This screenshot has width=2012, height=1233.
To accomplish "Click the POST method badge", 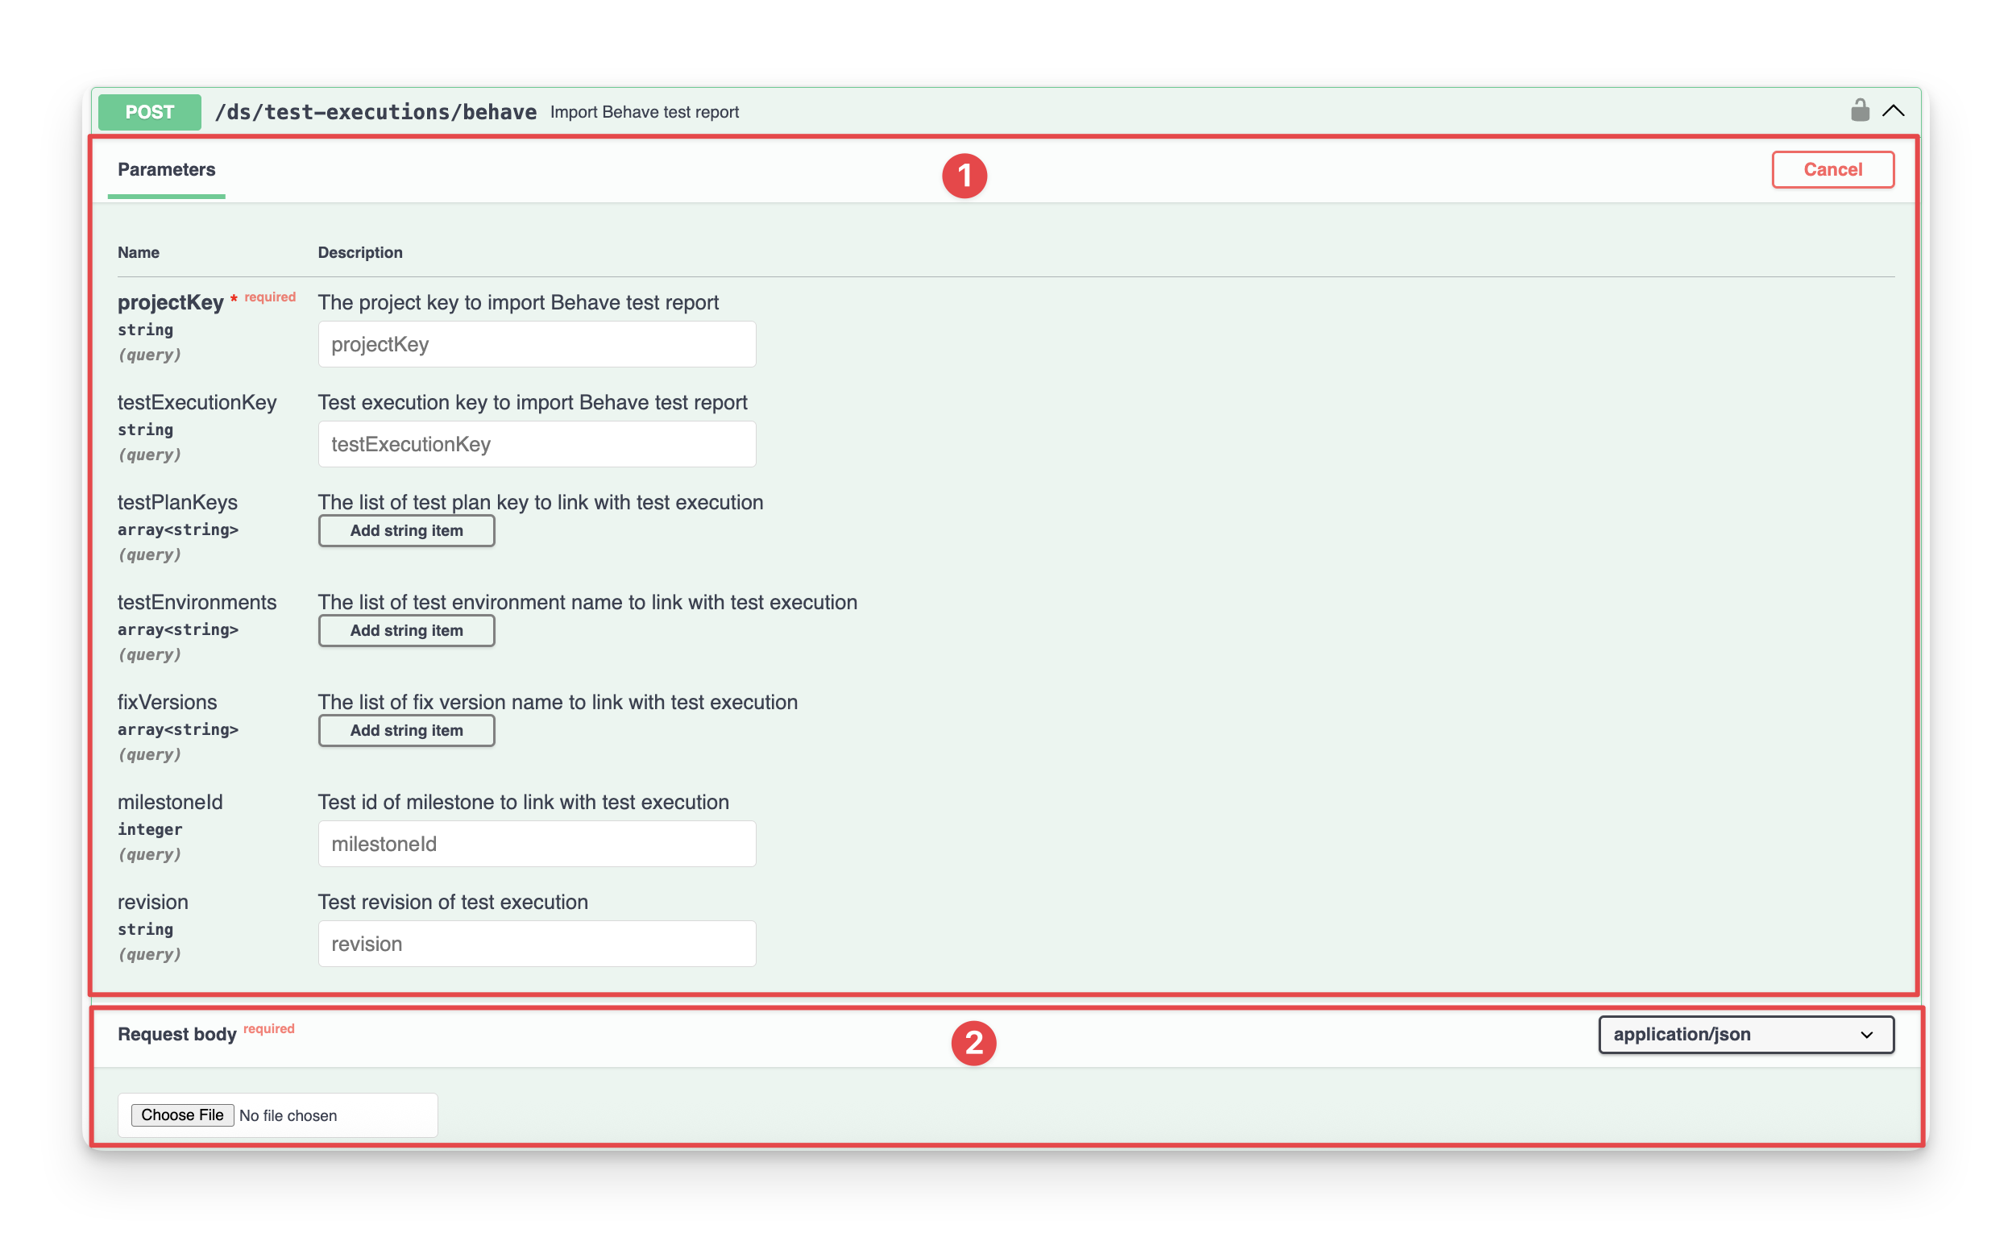I will tap(149, 112).
